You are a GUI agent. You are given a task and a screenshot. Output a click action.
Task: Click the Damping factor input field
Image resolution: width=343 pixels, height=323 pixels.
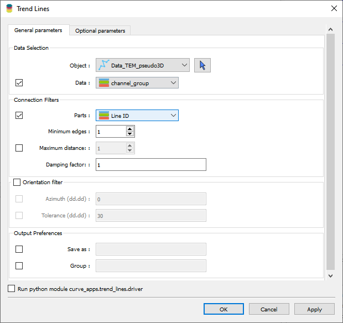pyautogui.click(x=150, y=165)
